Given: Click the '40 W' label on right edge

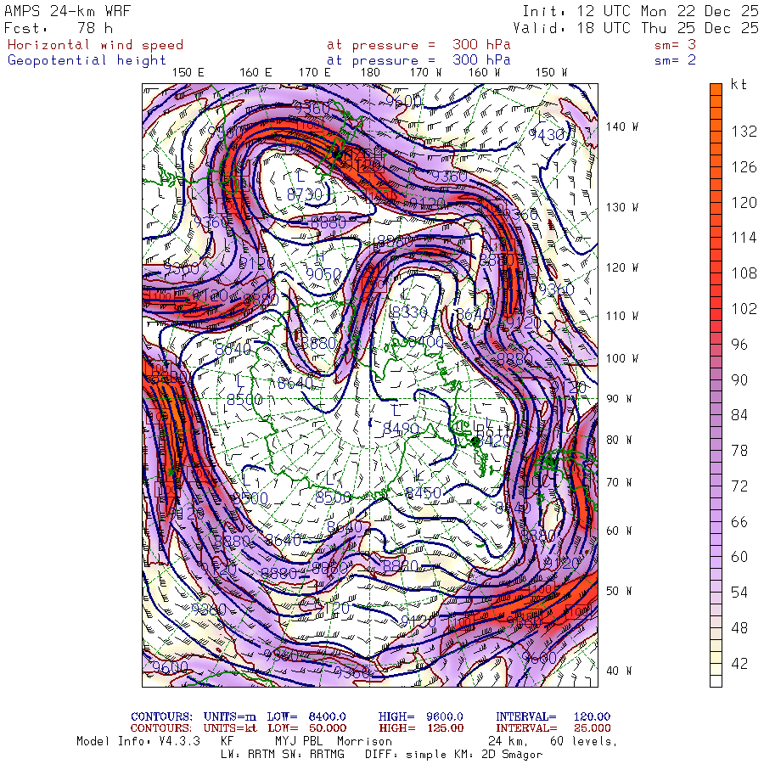Looking at the screenshot, I should tap(619, 671).
